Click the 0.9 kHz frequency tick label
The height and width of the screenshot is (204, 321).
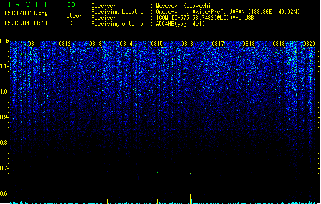4,117
